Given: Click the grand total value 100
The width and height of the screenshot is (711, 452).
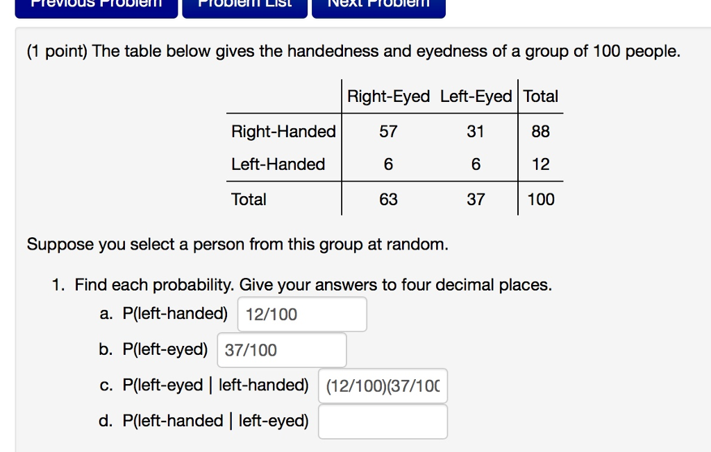Looking at the screenshot, I should tap(540, 199).
